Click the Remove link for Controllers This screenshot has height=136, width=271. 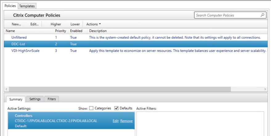(x=126, y=121)
